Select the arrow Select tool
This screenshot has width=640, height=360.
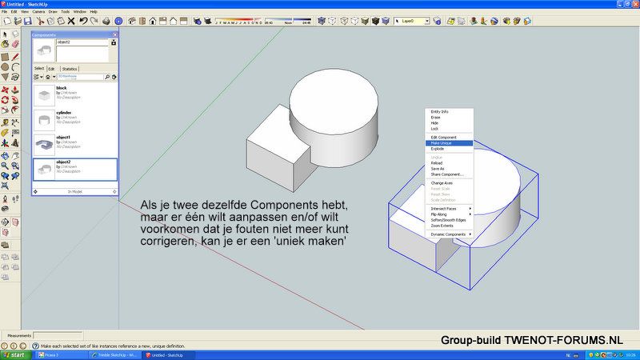point(5,34)
